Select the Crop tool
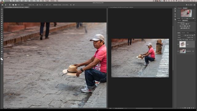The image size is (197, 111). [2, 17]
